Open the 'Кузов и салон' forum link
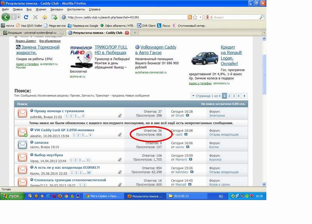Screen dimensions: 312x224 (220, 185)
